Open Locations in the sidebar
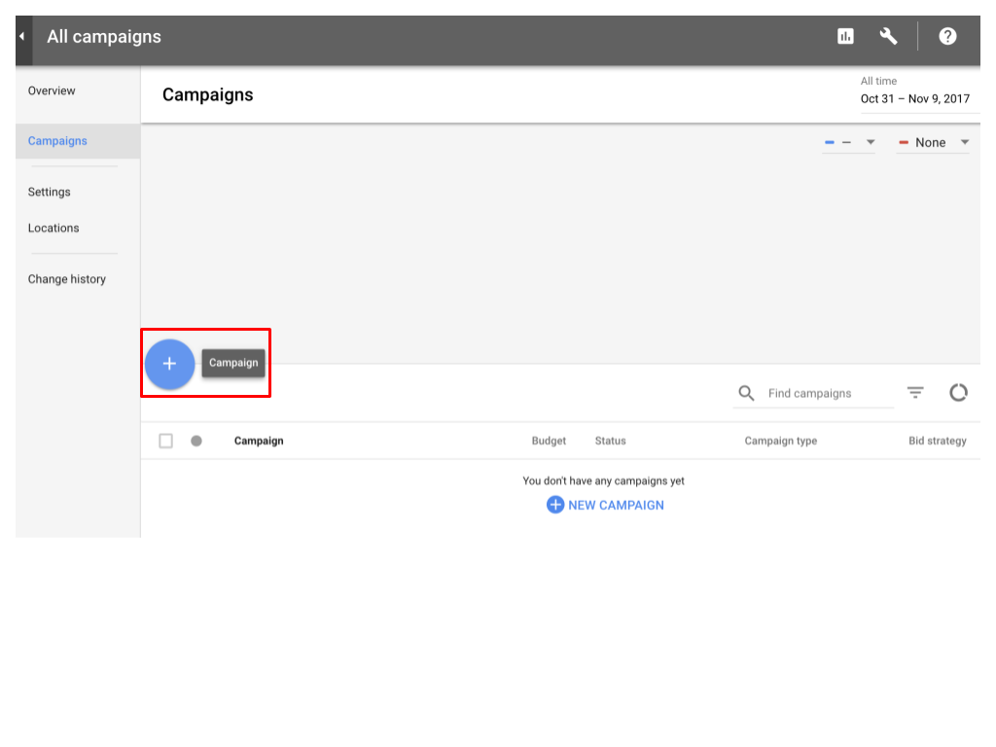Screen dimensions: 996x747 pos(53,229)
